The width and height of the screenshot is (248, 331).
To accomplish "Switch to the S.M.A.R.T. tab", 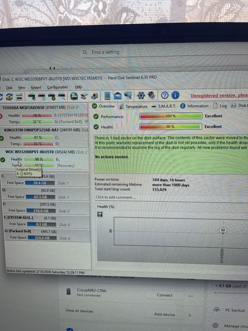I will [x=163, y=106].
